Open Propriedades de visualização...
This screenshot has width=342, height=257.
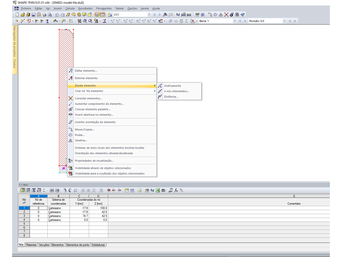[112, 161]
